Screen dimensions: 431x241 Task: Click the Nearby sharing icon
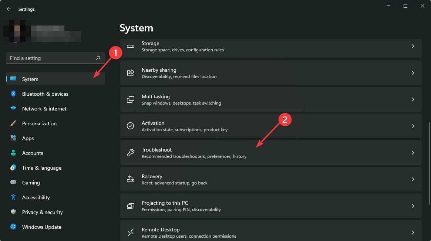[x=130, y=73]
